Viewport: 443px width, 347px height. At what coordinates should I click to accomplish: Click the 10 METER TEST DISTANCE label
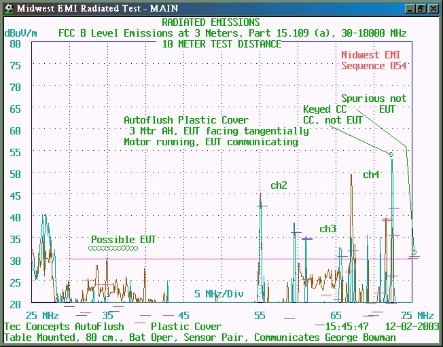click(221, 43)
